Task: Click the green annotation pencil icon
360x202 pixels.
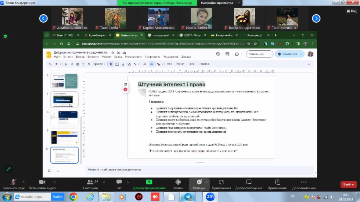Action: click(9, 169)
